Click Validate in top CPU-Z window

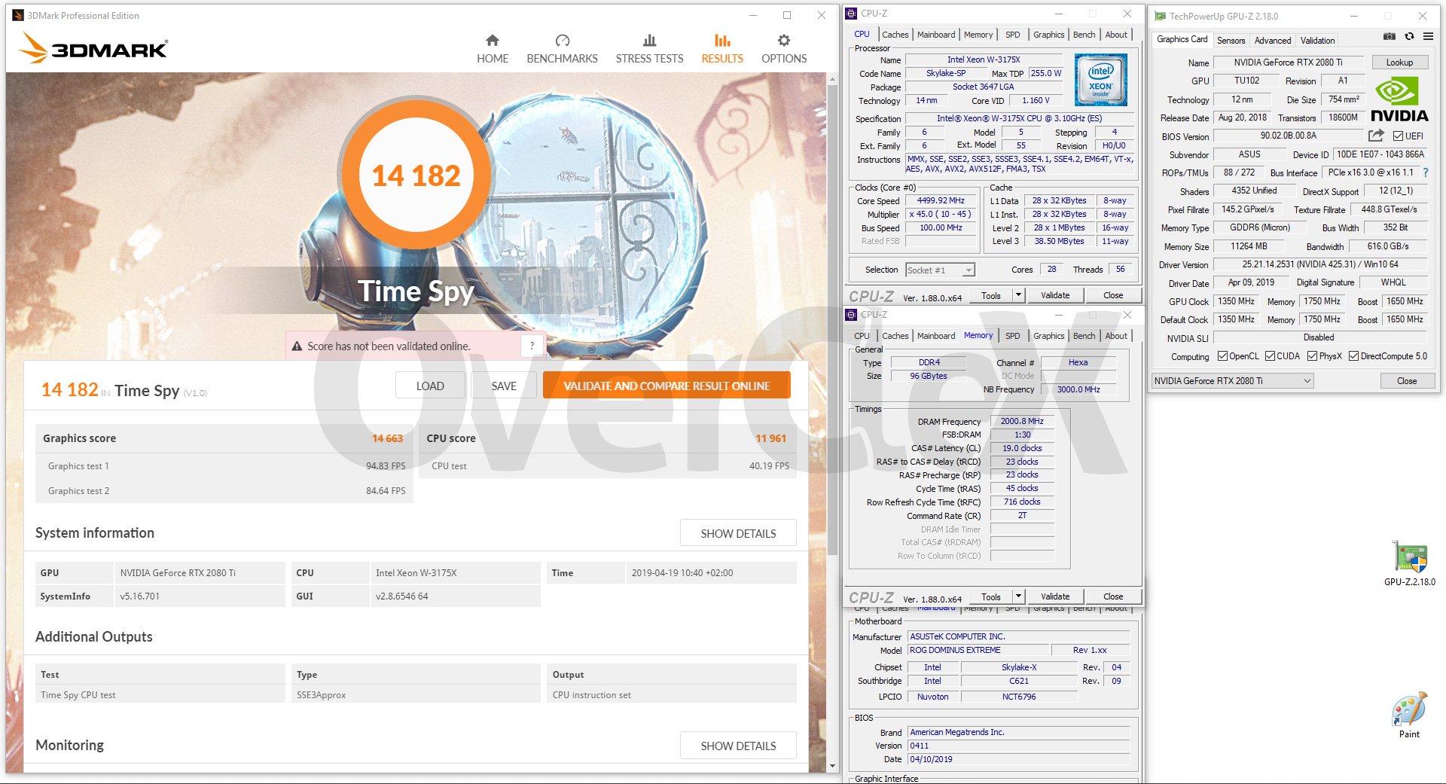click(x=1055, y=295)
